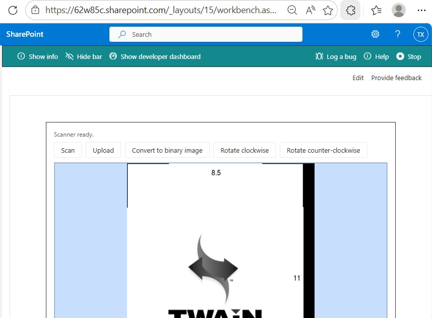The image size is (432, 318).
Task: Add page to favorites star icon
Action: [328, 11]
